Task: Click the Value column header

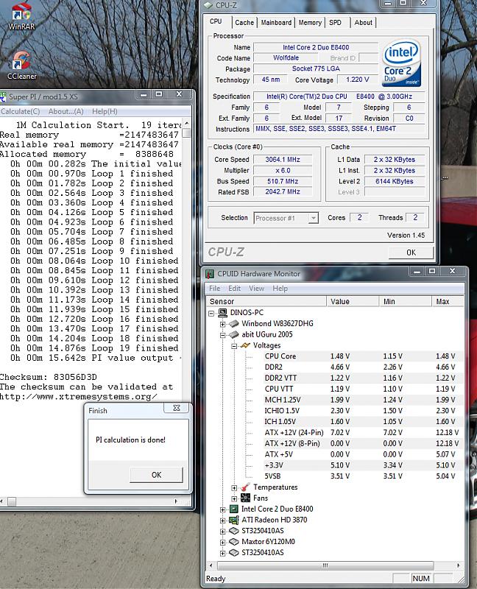Action: (x=353, y=301)
